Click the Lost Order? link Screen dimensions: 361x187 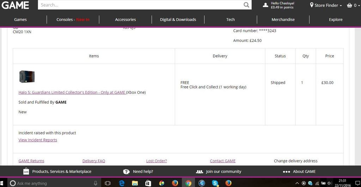(157, 161)
